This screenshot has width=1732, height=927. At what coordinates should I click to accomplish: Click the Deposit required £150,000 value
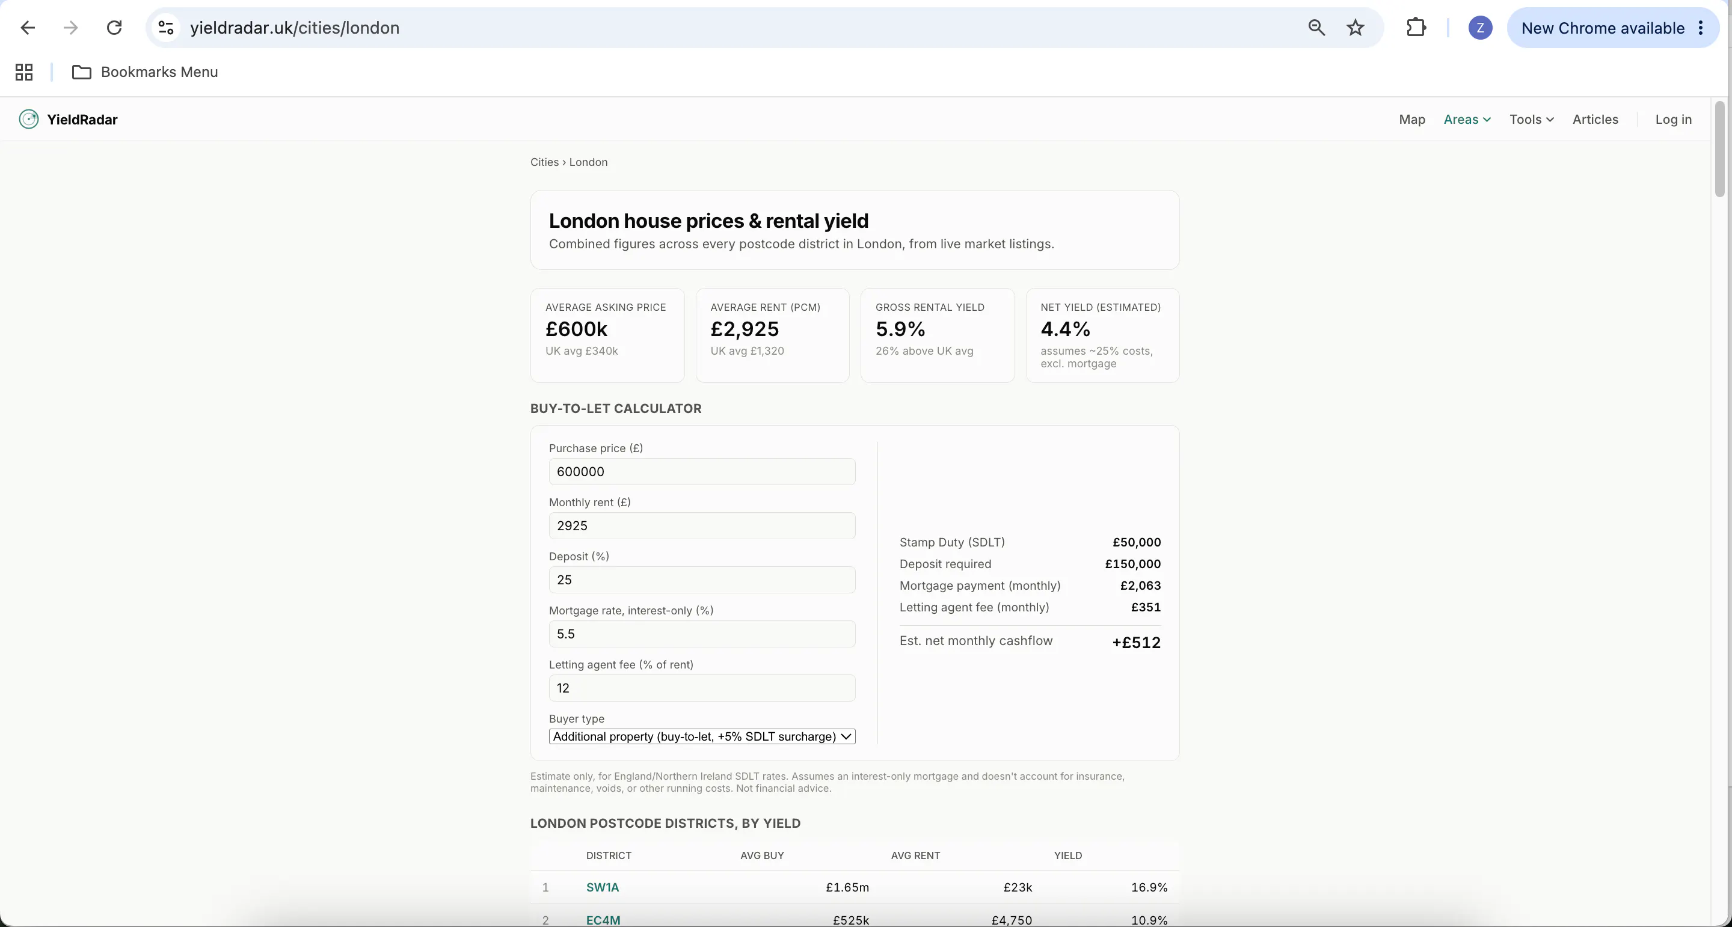[1133, 564]
